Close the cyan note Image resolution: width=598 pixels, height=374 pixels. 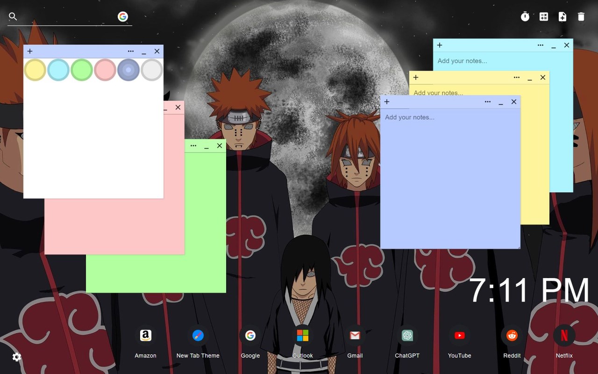click(567, 45)
